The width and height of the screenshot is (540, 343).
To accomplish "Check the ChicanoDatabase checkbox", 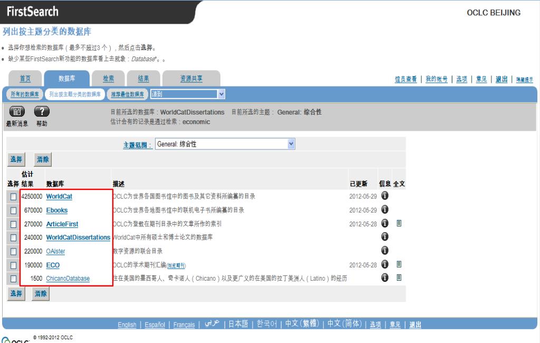I will click(x=13, y=279).
